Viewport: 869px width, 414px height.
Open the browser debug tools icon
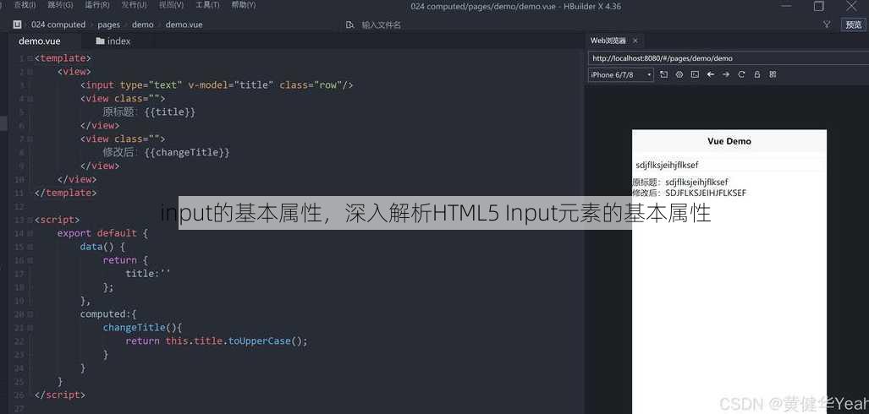click(679, 74)
